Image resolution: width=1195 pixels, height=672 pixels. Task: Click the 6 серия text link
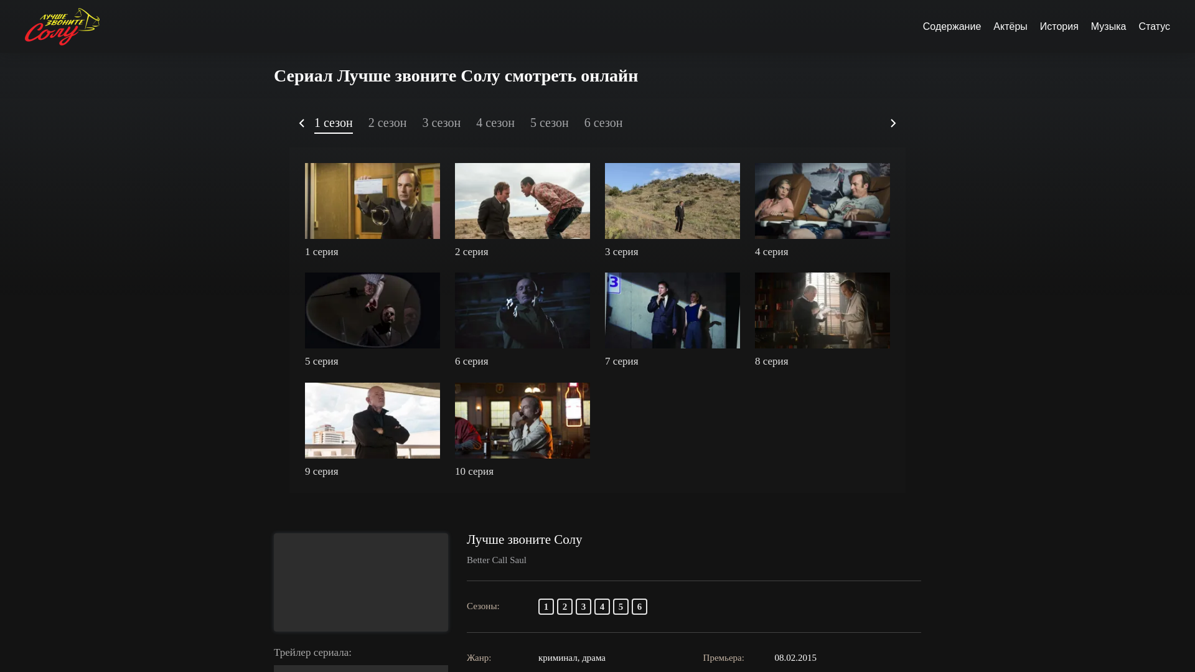pos(472,362)
